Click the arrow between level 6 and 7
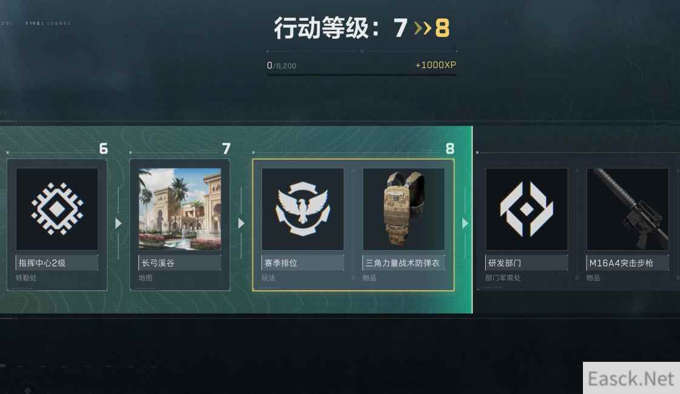 [x=118, y=223]
